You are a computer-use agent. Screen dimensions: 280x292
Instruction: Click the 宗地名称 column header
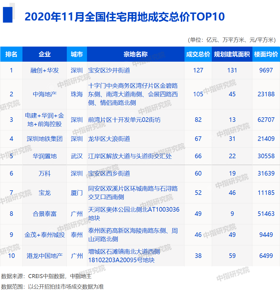[x=136, y=54]
